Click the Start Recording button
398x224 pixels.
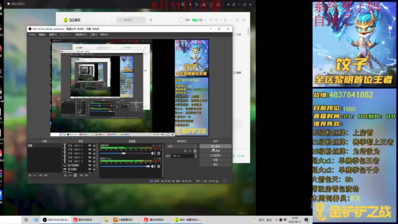tap(215, 151)
